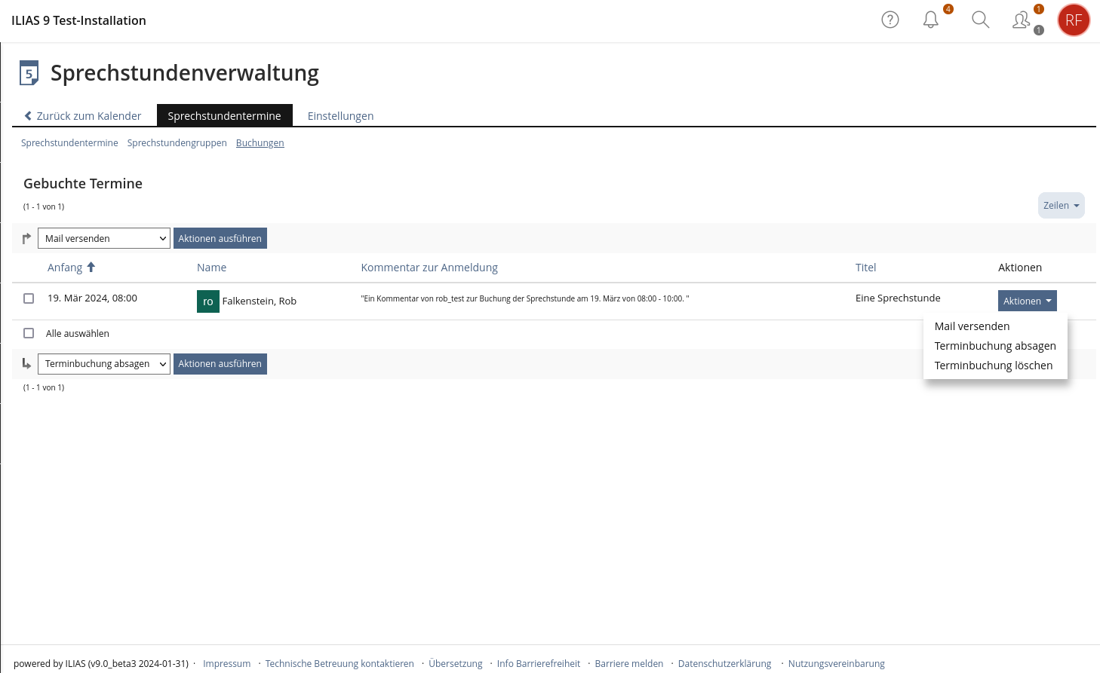Go back via Zurück zum Kalender
Screen dimensions: 1100x673
[x=83, y=116]
